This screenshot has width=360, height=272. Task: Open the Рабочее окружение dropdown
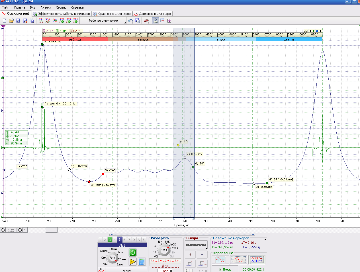coord(103,21)
